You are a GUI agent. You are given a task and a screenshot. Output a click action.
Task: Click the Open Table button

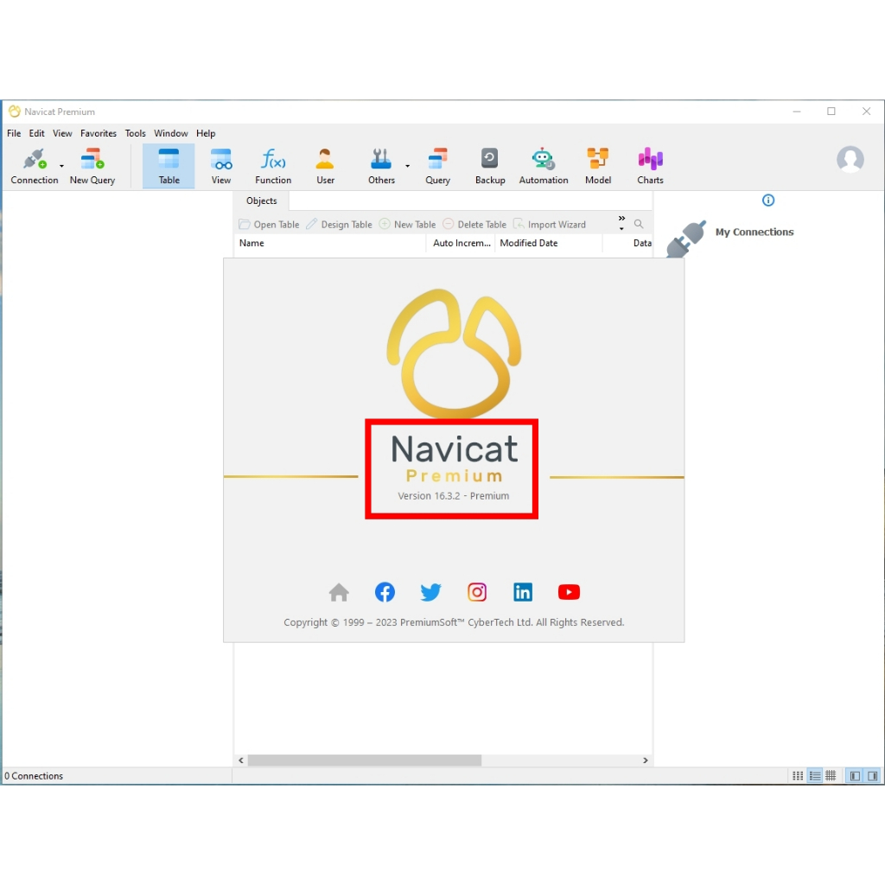270,224
